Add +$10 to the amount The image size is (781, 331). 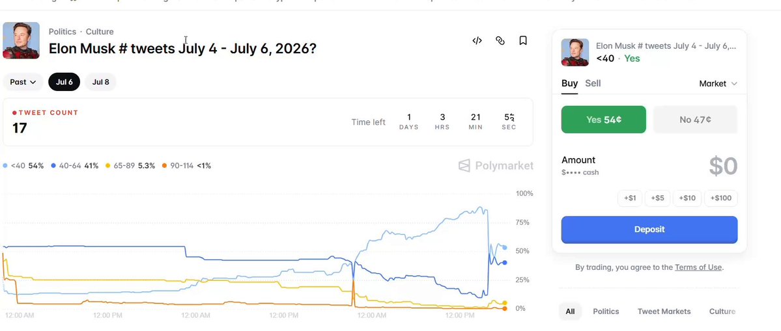tap(687, 198)
